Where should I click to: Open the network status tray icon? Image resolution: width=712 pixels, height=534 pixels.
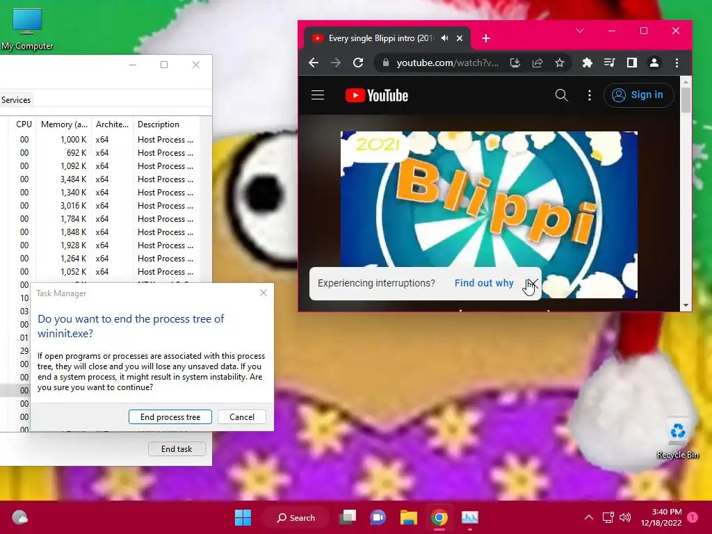coord(608,517)
